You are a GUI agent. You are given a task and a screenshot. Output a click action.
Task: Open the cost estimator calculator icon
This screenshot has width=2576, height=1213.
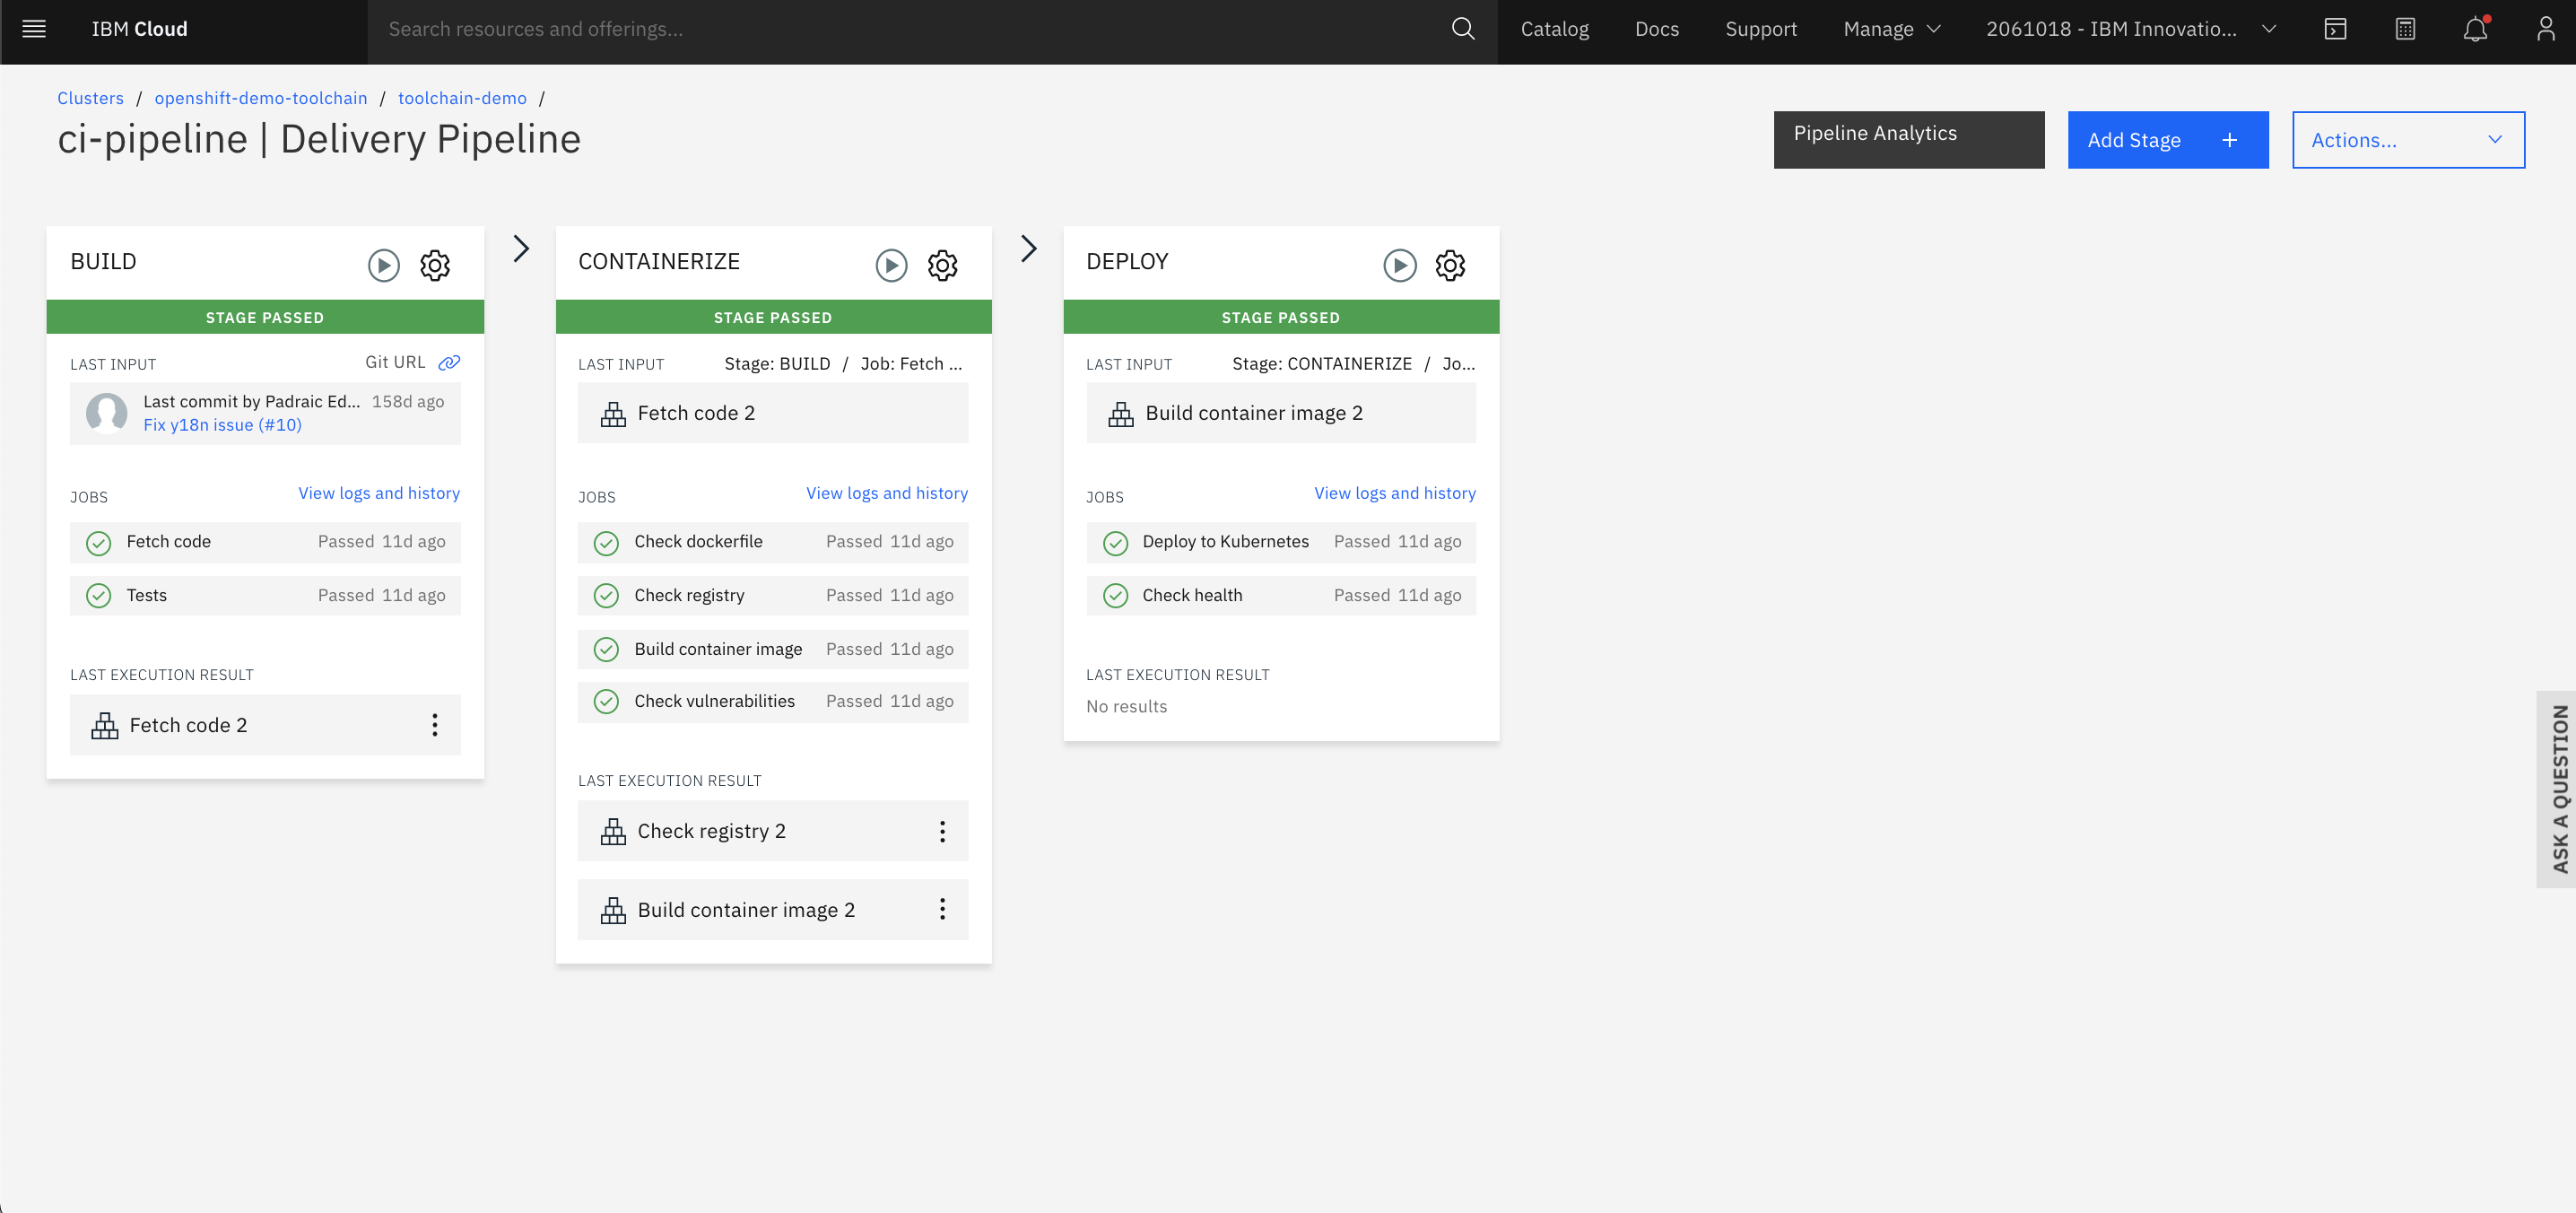[2405, 29]
